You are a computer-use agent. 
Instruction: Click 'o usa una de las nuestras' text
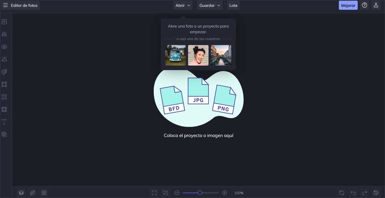click(198, 39)
